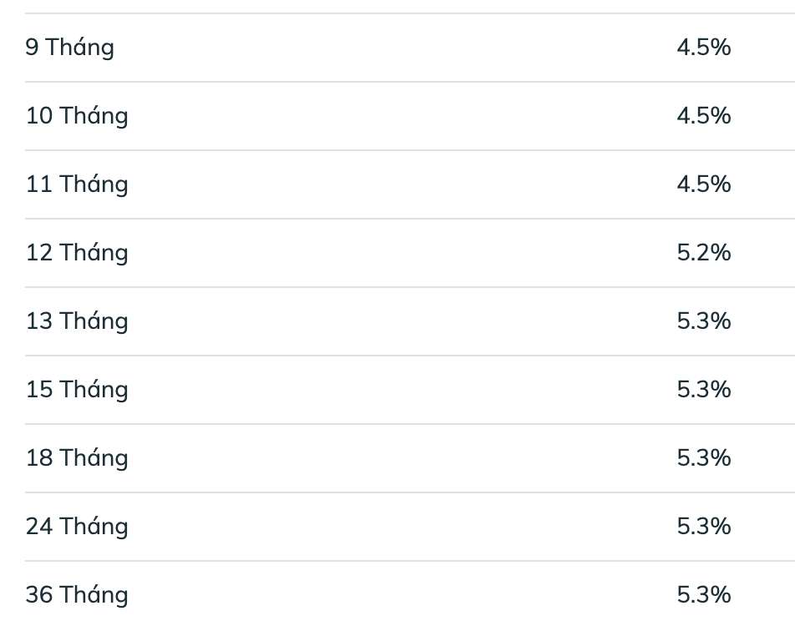
Task: Click the 5.3% rate for 24 Tháng
Action: 703,527
